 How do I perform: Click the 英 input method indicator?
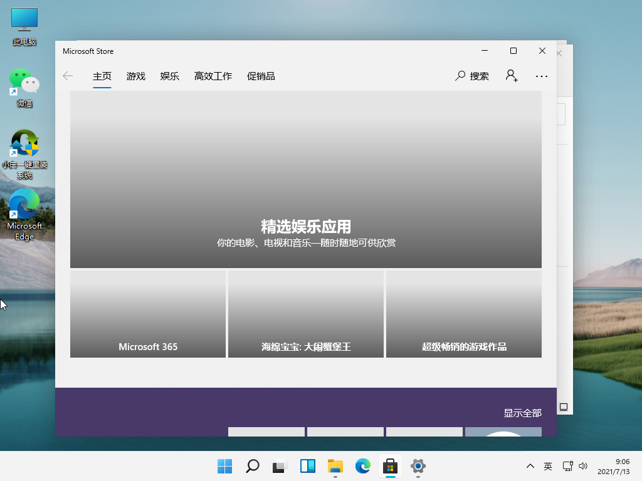point(547,467)
